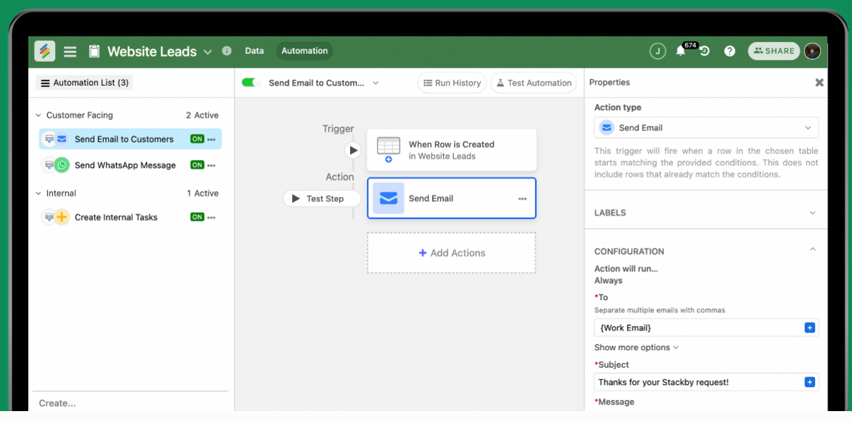Viewport: 852px width, 422px height.
Task: Toggle ON switch for Send Email to Customers
Action: coord(197,139)
